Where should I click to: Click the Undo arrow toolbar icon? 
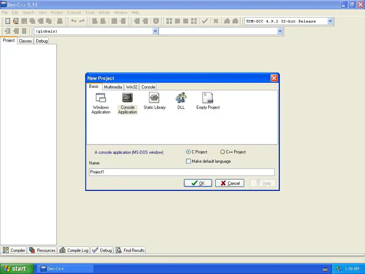tap(74, 21)
